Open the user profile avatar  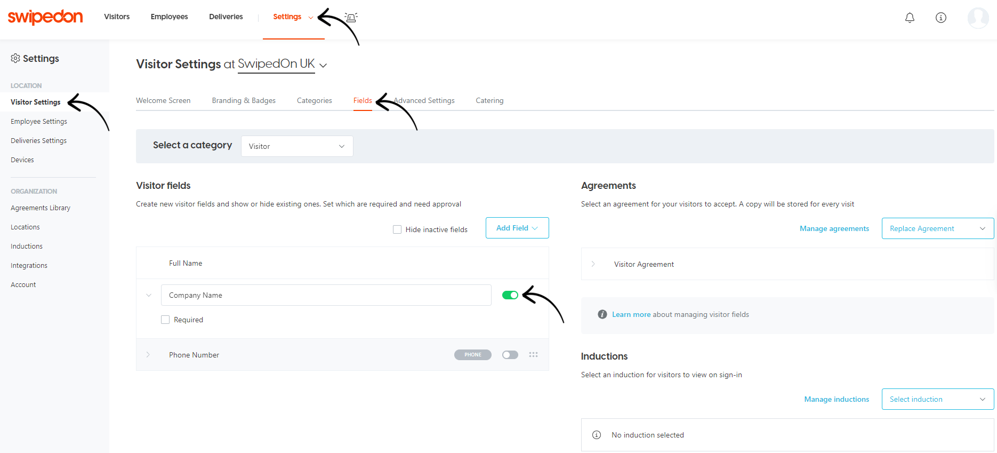tap(978, 18)
